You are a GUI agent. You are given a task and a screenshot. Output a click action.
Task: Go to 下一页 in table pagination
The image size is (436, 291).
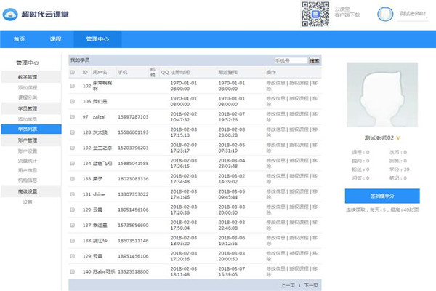pyautogui.click(x=311, y=285)
